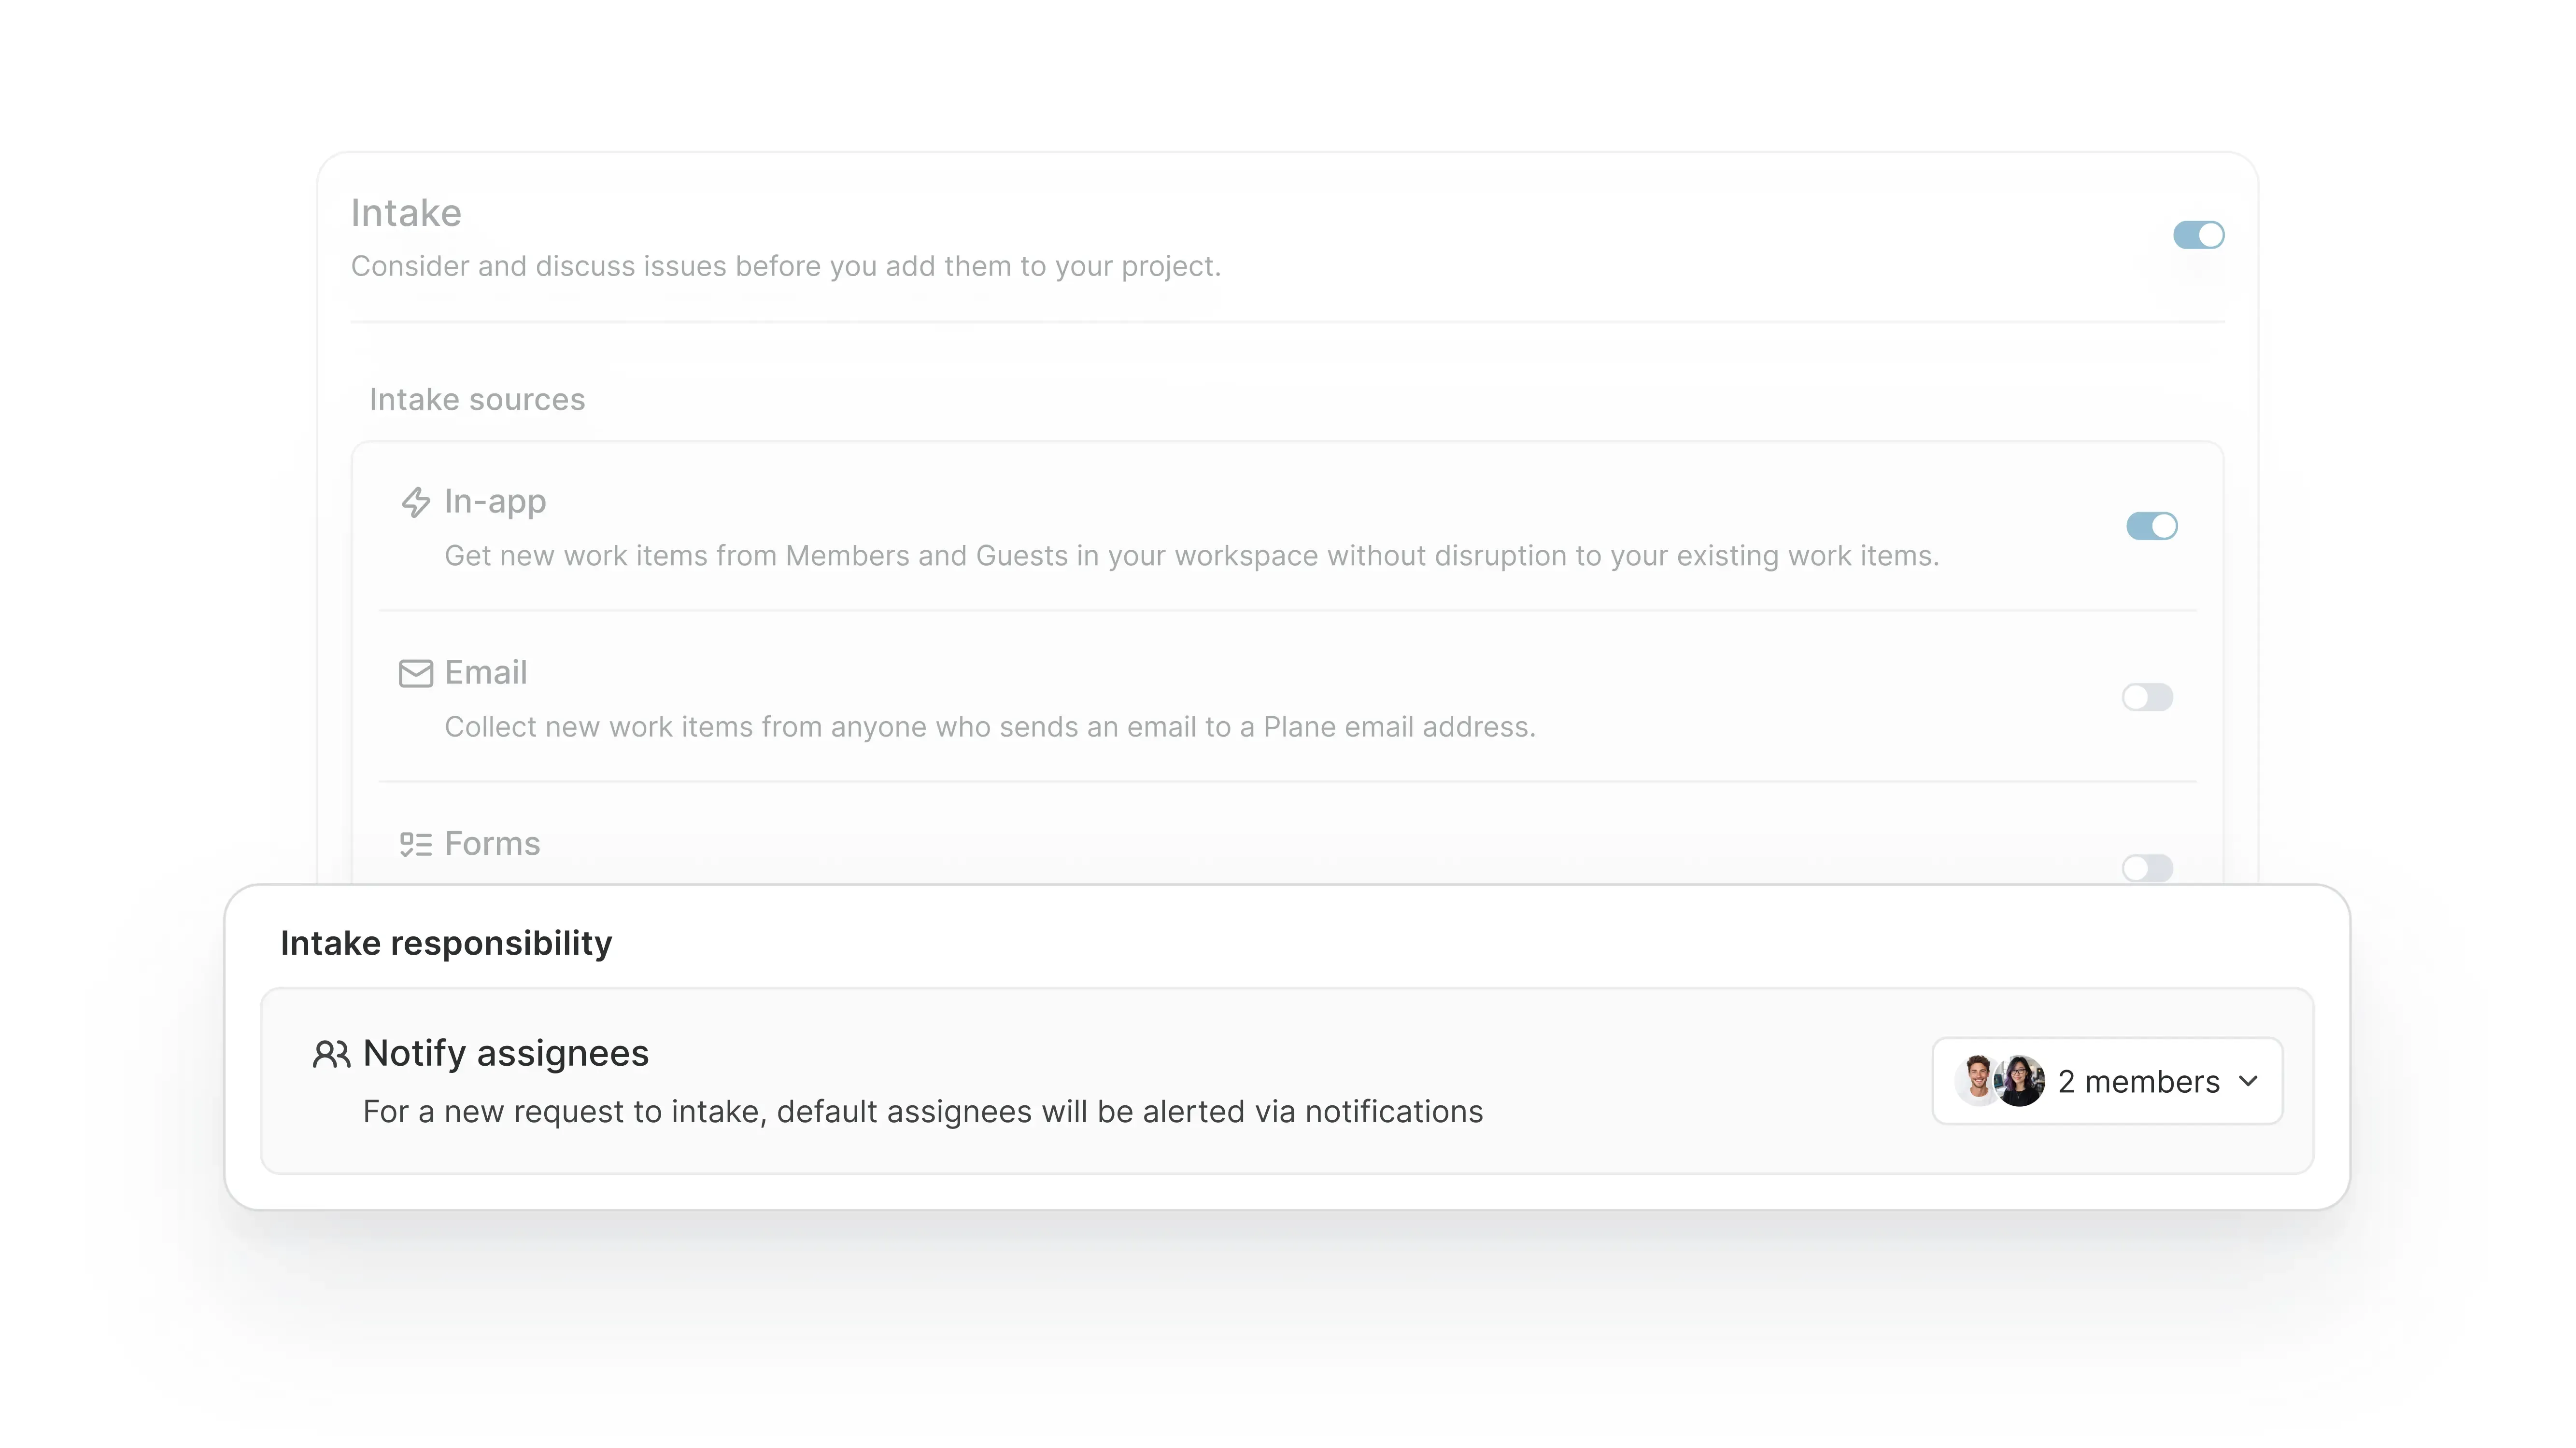Click the Intake page title
The width and height of the screenshot is (2576, 1448).
click(x=406, y=212)
